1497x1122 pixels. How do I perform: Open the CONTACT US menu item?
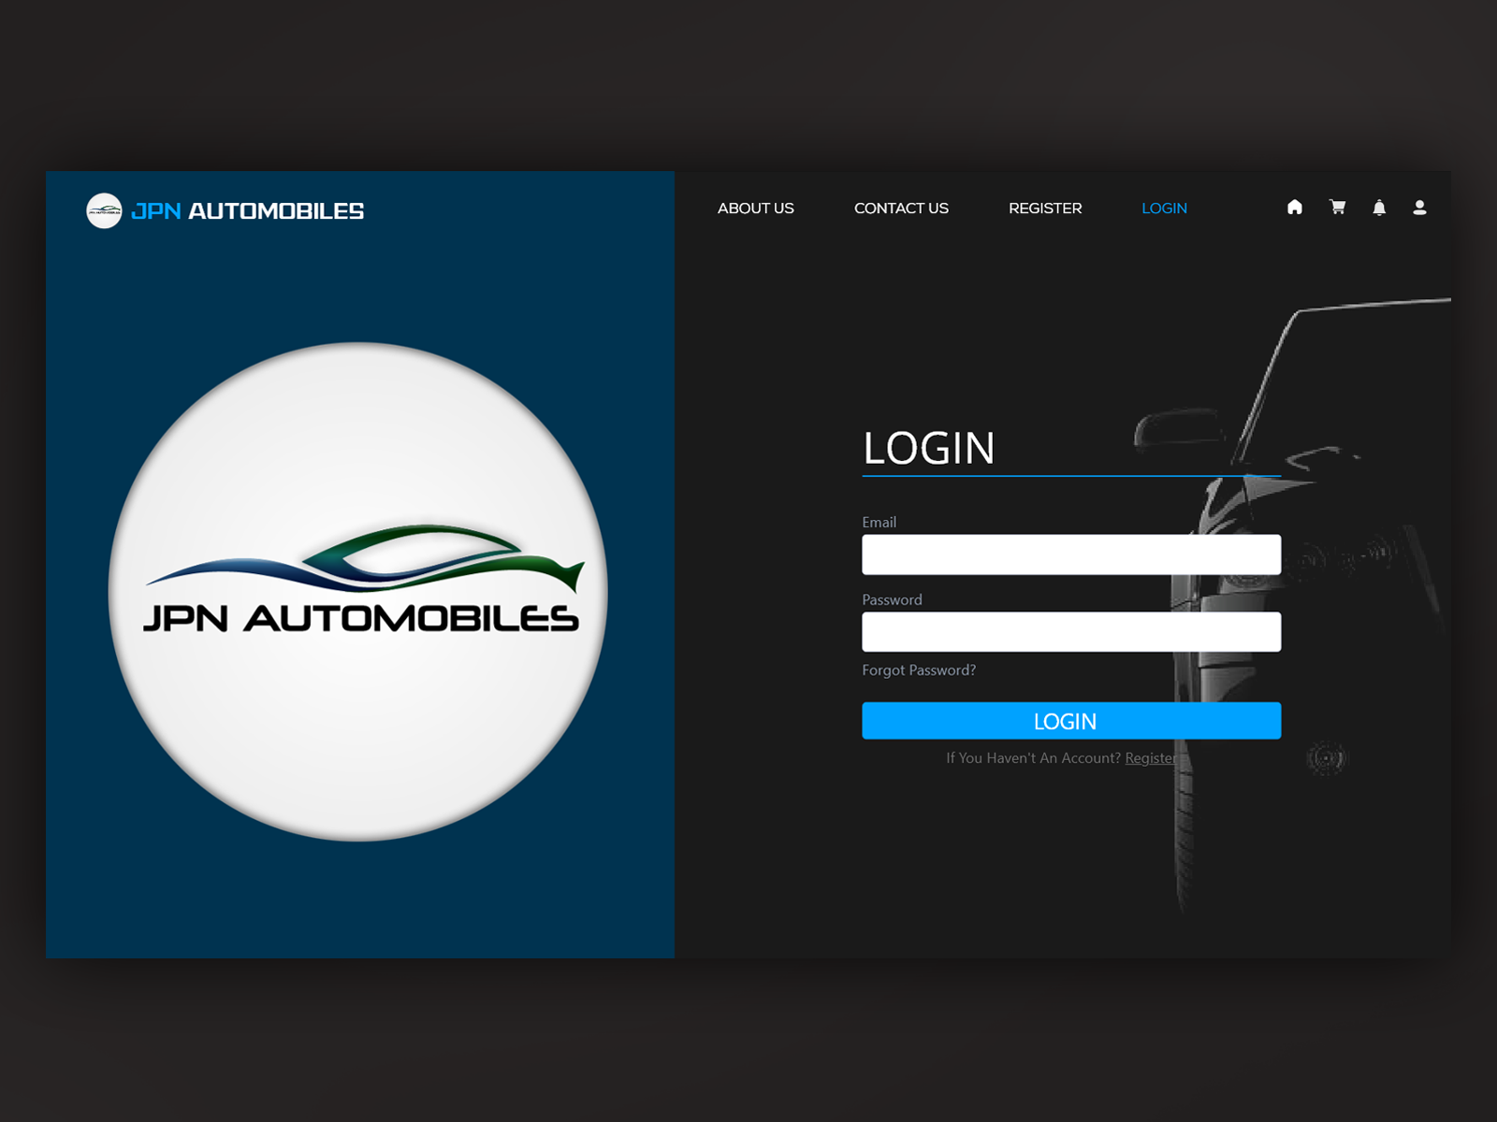pos(901,209)
